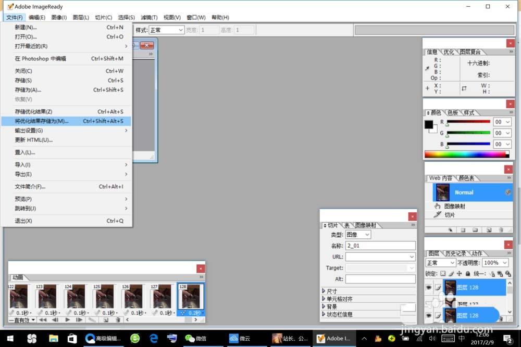
Task: Duplicate the current animation frame
Action: click(106, 320)
